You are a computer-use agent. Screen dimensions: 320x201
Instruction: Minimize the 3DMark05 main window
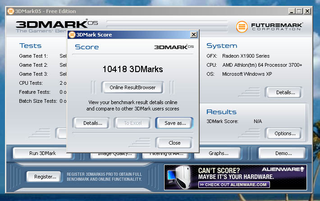[x=292, y=11]
